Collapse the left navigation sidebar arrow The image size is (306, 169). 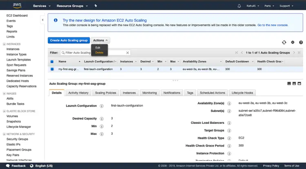tap(42, 20)
